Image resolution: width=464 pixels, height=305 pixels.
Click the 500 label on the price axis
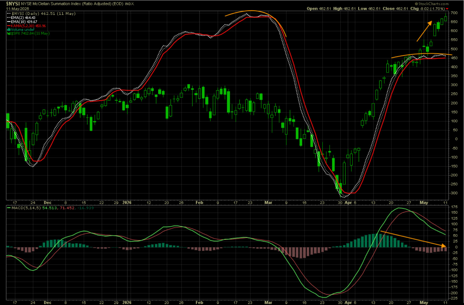454,49
